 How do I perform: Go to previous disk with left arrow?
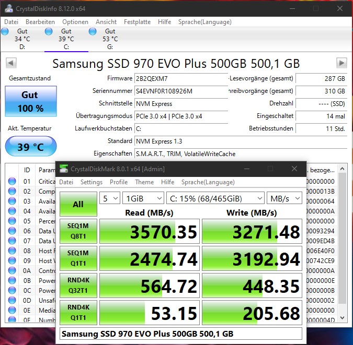coord(11,63)
